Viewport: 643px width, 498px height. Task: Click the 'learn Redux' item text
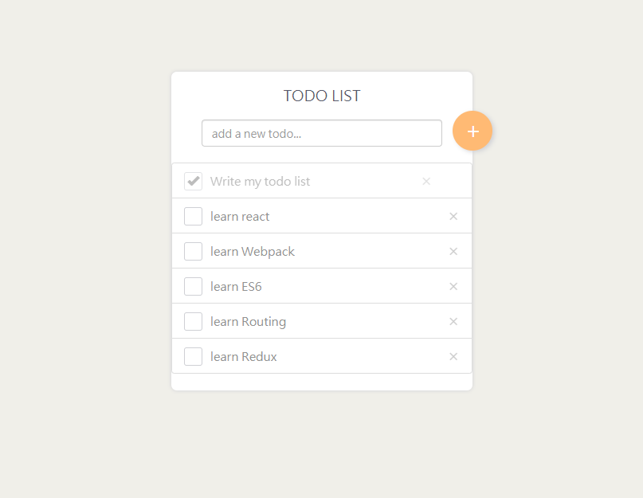click(244, 356)
